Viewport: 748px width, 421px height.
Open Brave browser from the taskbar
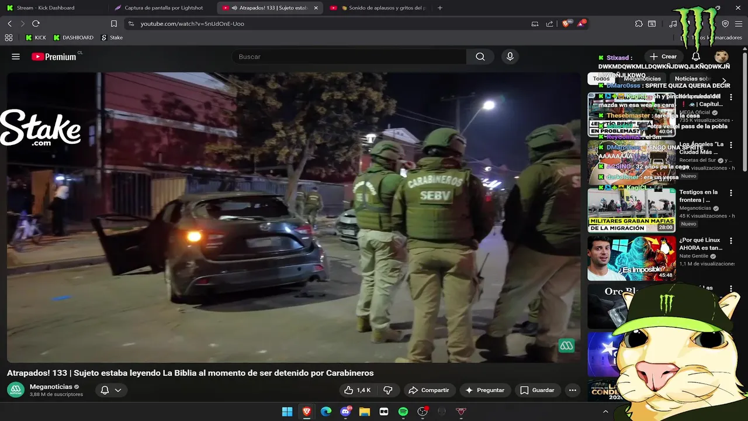(x=307, y=412)
